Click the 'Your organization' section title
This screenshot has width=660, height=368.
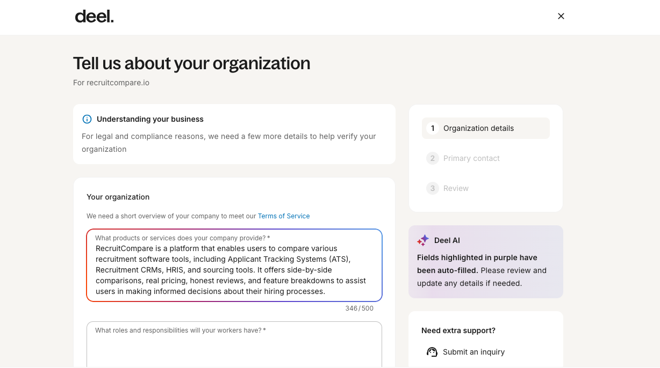[118, 197]
